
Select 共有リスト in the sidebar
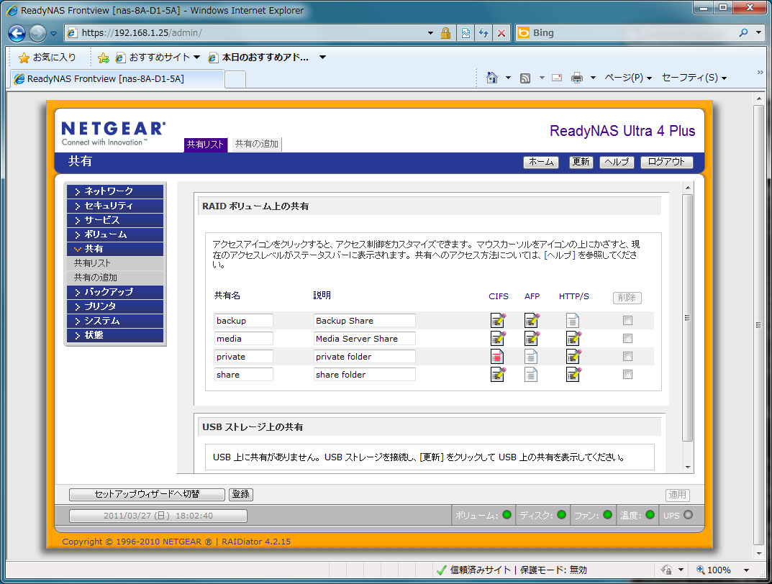click(93, 263)
